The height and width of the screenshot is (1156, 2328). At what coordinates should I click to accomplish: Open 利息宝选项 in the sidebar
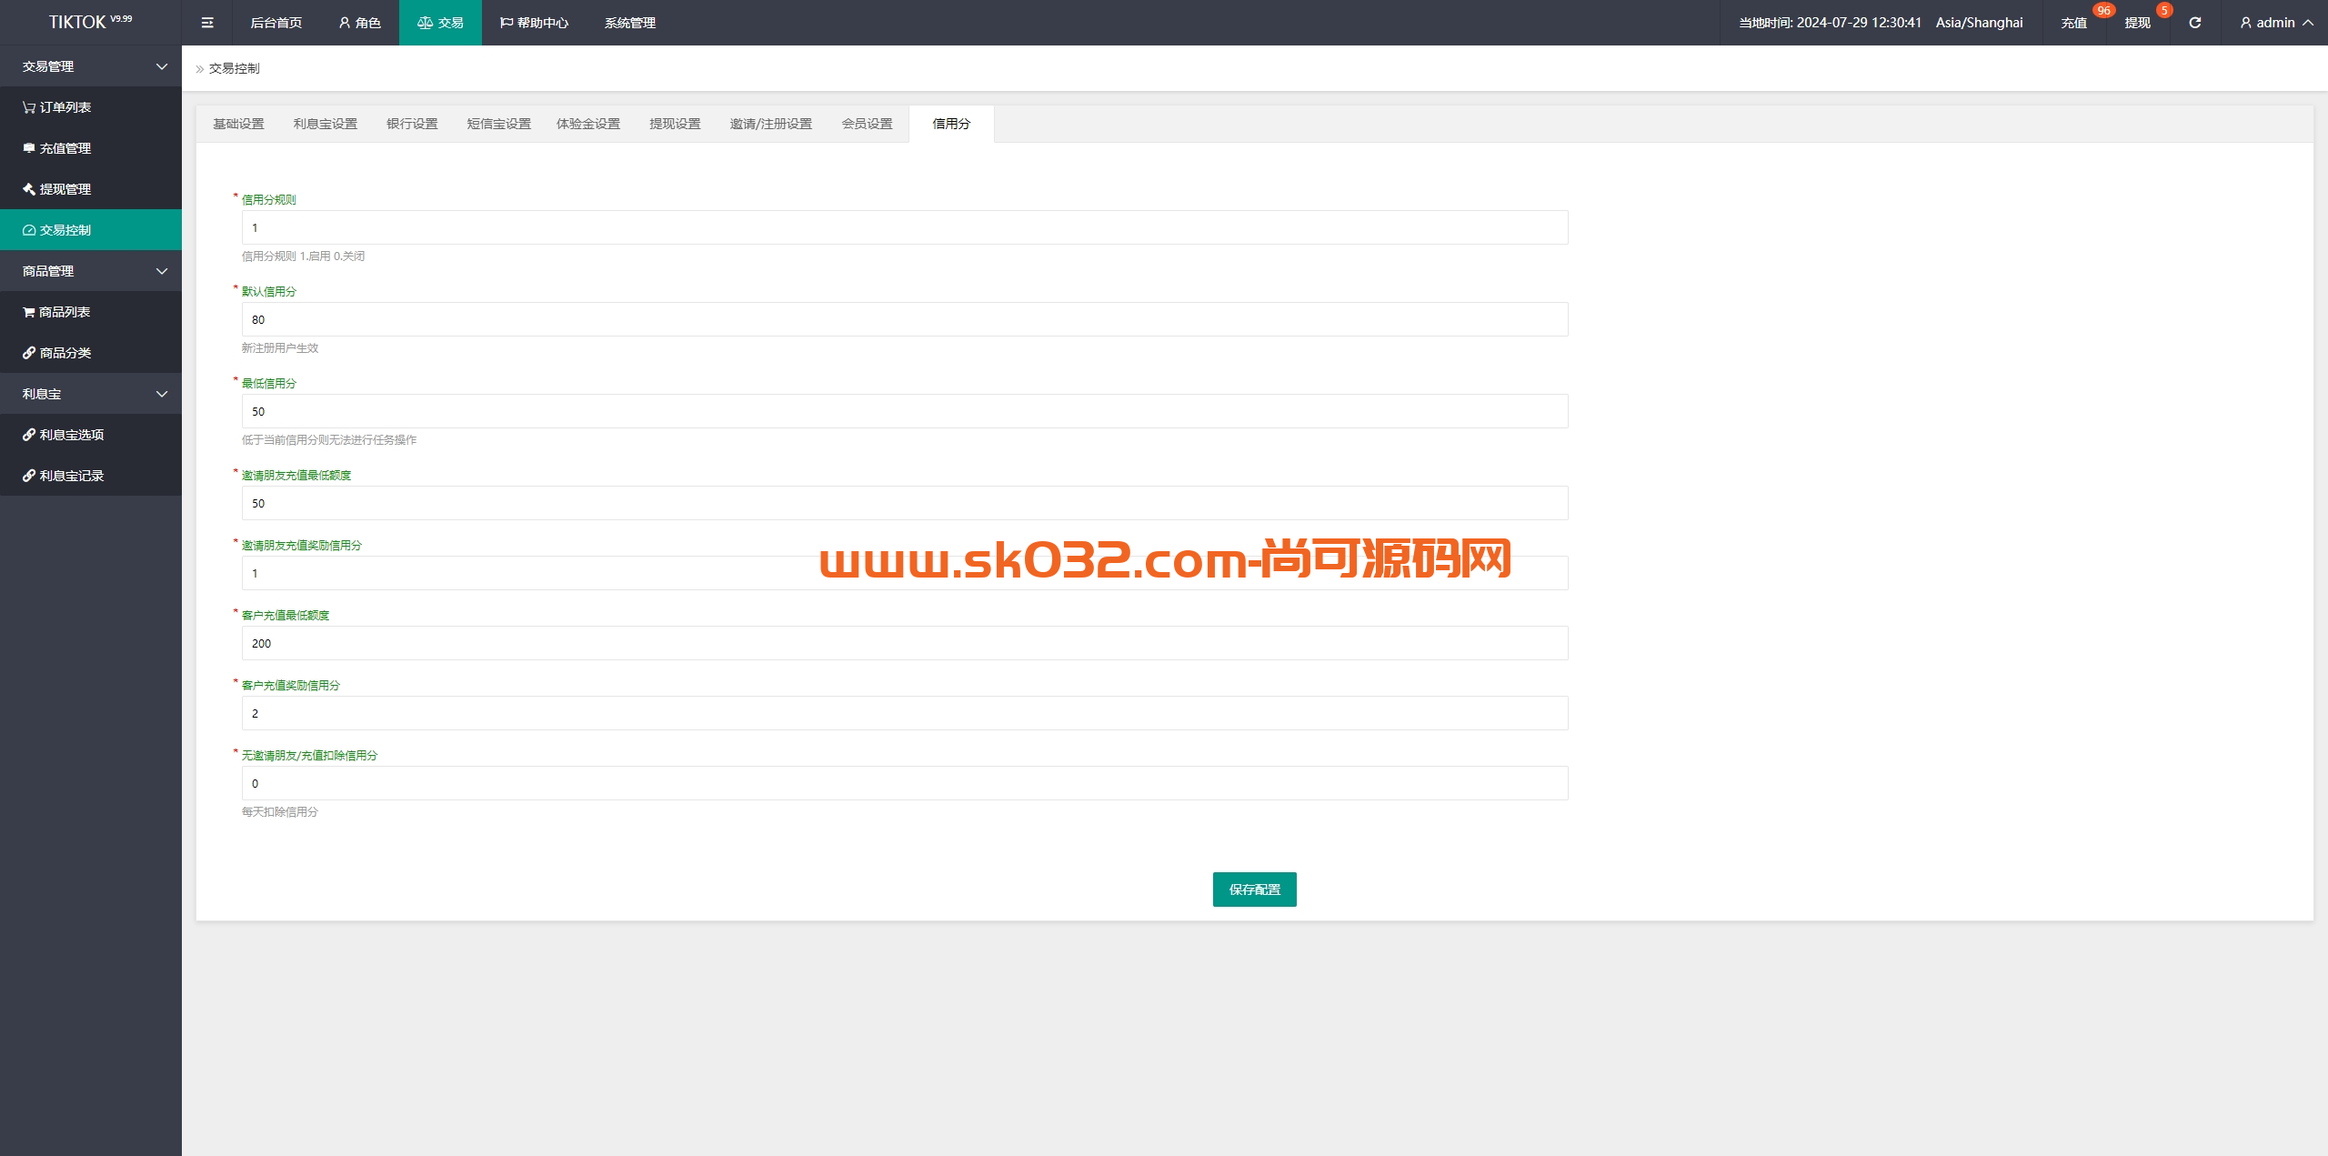pyautogui.click(x=91, y=435)
